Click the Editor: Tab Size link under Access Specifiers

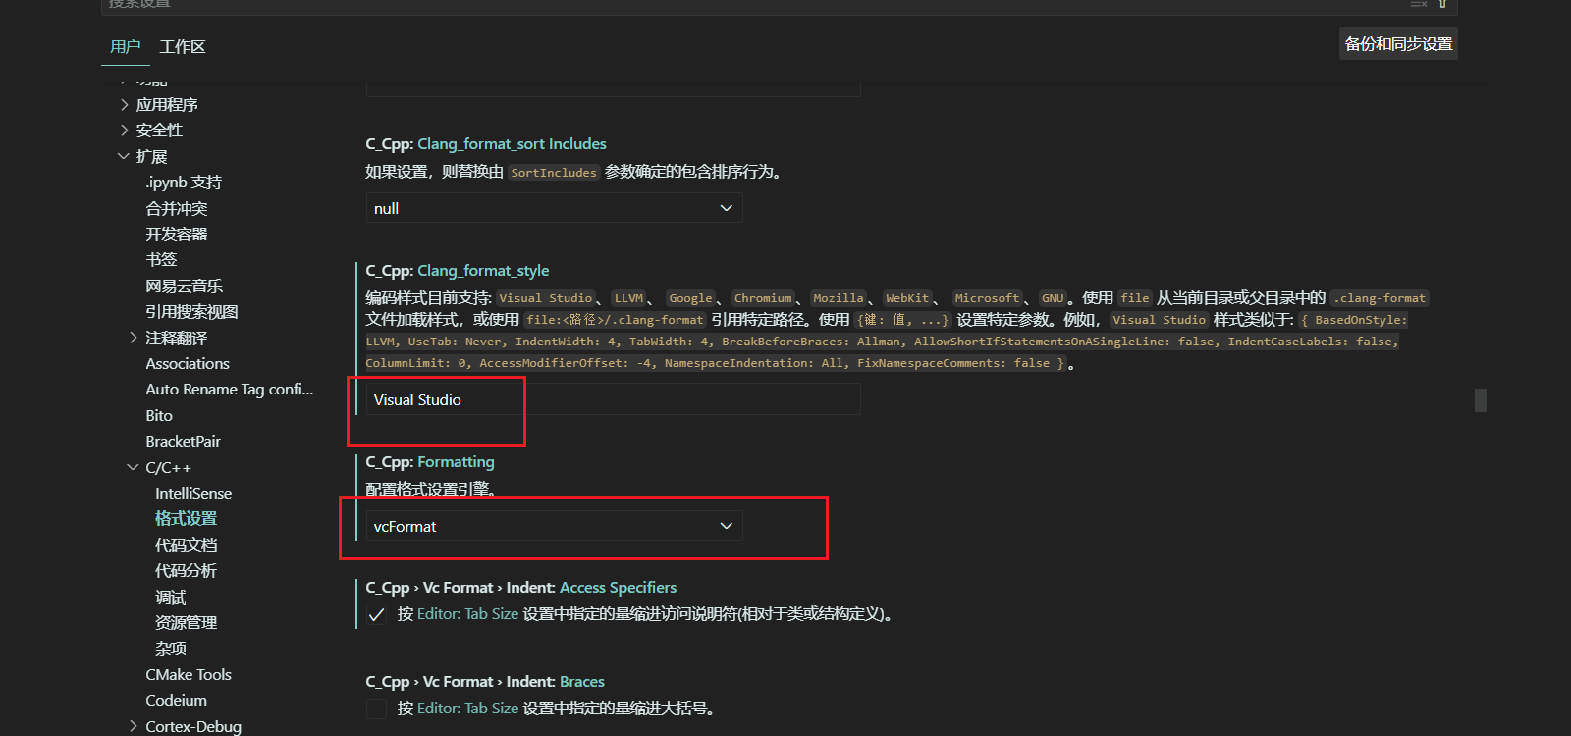pyautogui.click(x=467, y=614)
